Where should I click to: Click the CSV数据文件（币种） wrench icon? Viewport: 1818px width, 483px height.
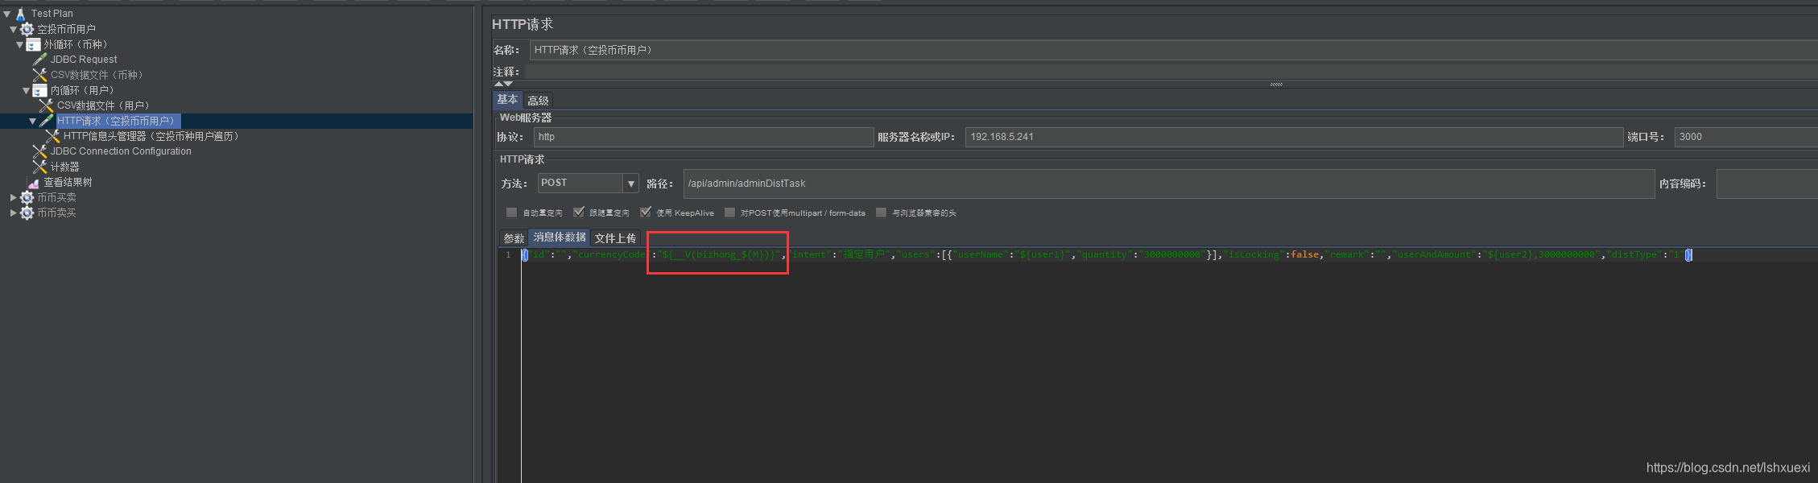tap(40, 75)
